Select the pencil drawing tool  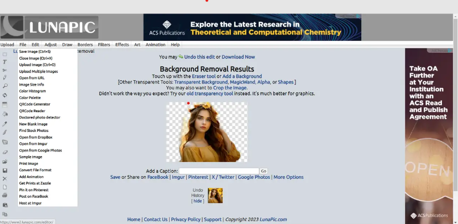coord(5,78)
